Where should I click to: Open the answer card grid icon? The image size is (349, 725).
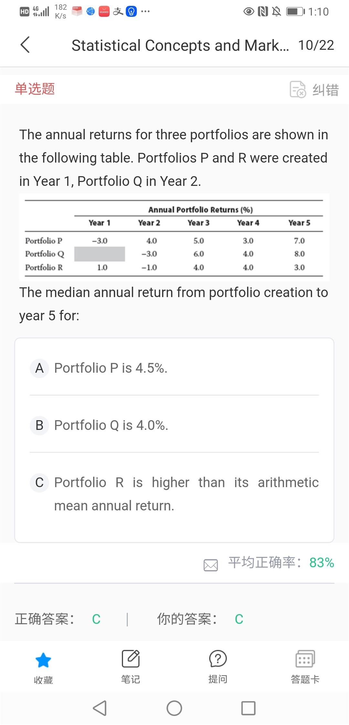point(305,659)
